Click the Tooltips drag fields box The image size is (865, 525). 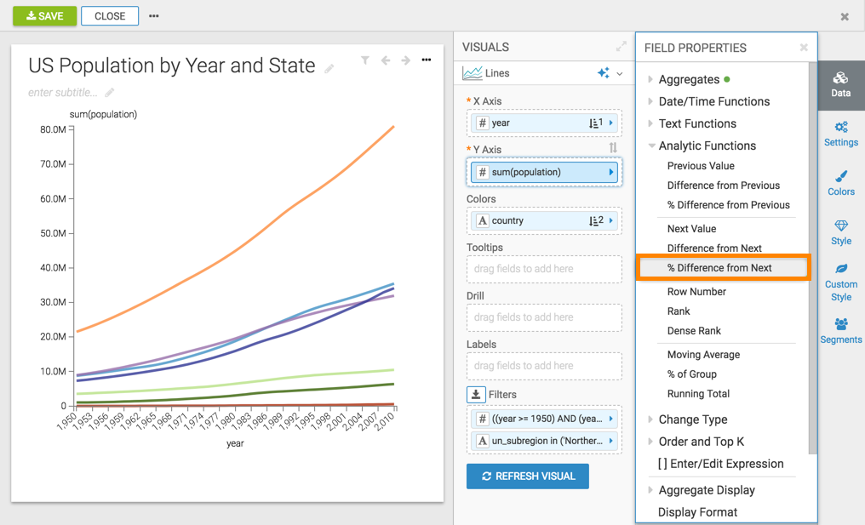(x=544, y=269)
